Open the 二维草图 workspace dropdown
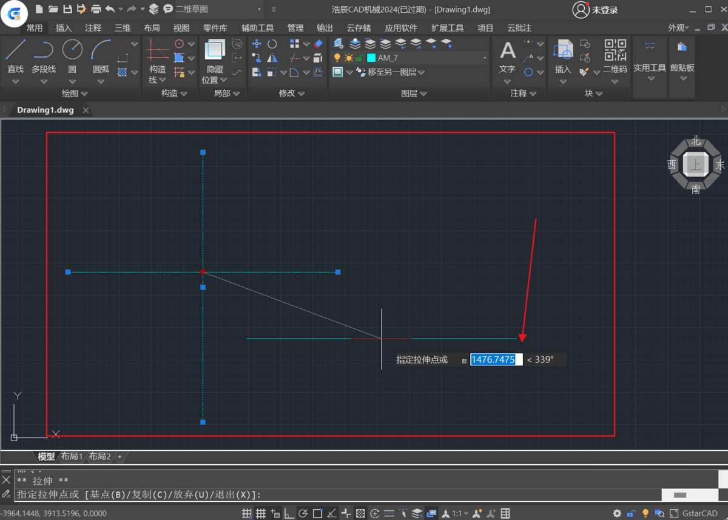Screen dimensions: 728x520 (260, 9)
